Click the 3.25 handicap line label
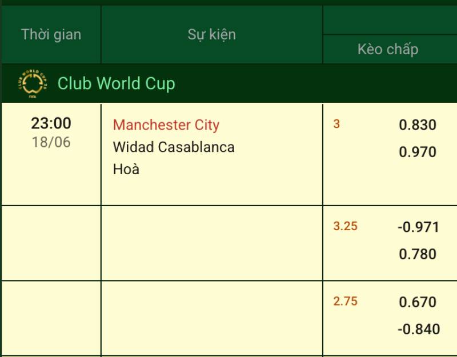Image resolution: width=457 pixels, height=357 pixels. tap(345, 226)
